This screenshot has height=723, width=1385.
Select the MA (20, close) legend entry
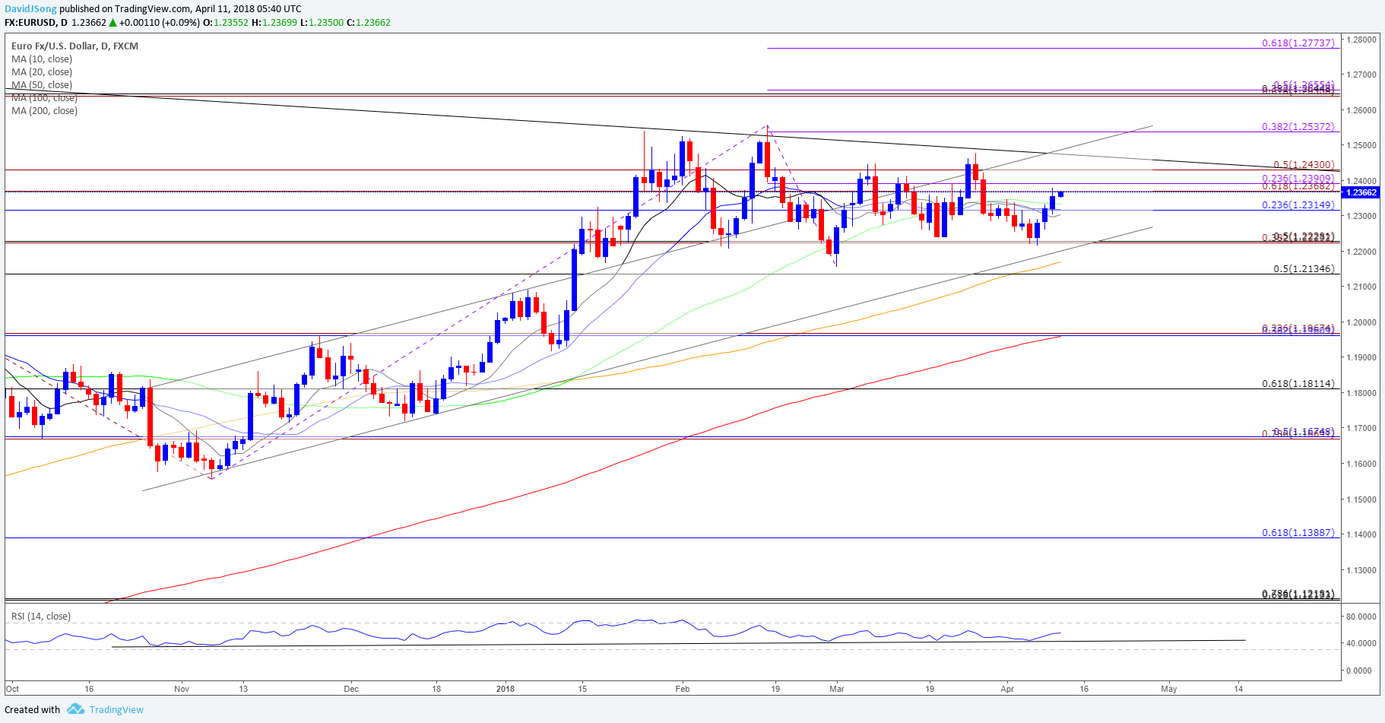(42, 71)
